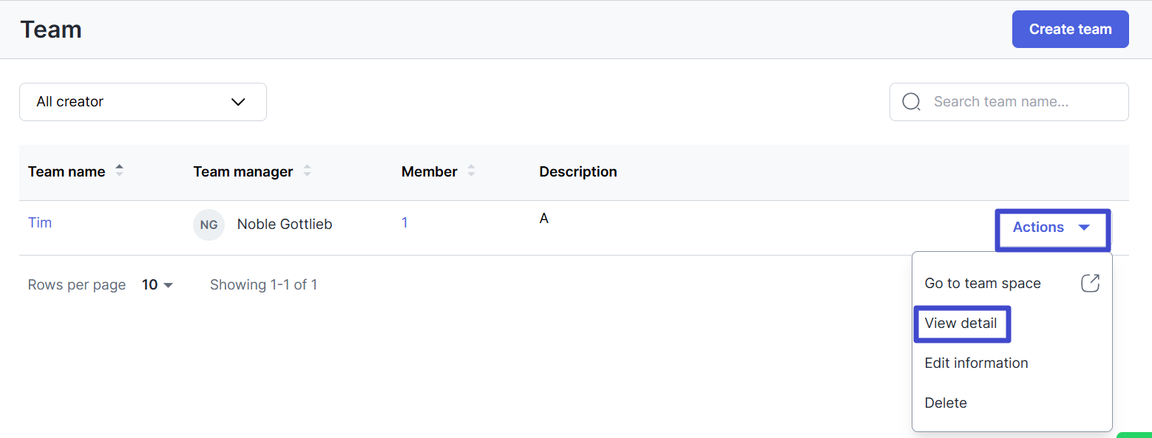Click the green widget at bottom-right corner
Image resolution: width=1152 pixels, height=438 pixels.
(1135, 434)
